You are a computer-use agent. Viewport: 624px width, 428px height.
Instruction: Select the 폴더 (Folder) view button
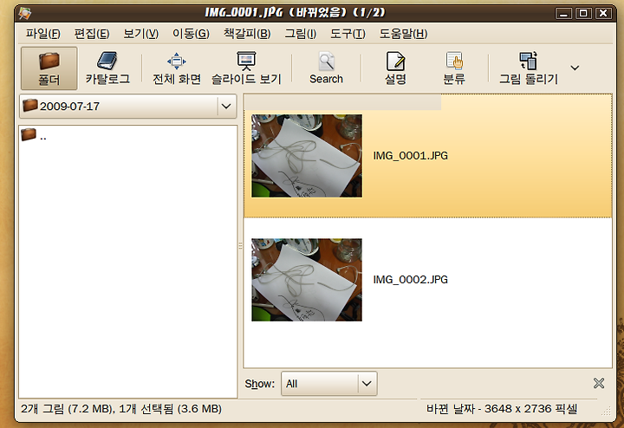(49, 68)
